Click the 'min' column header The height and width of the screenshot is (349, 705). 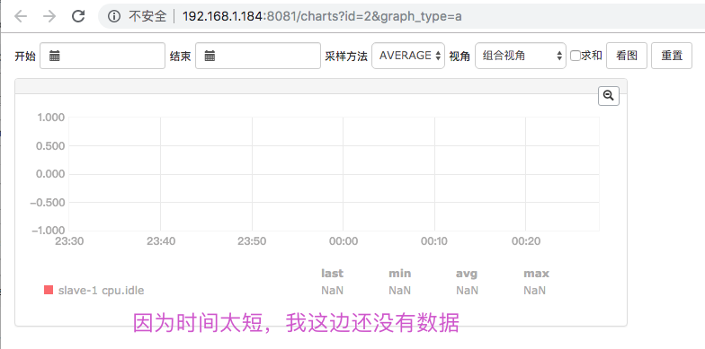(399, 273)
